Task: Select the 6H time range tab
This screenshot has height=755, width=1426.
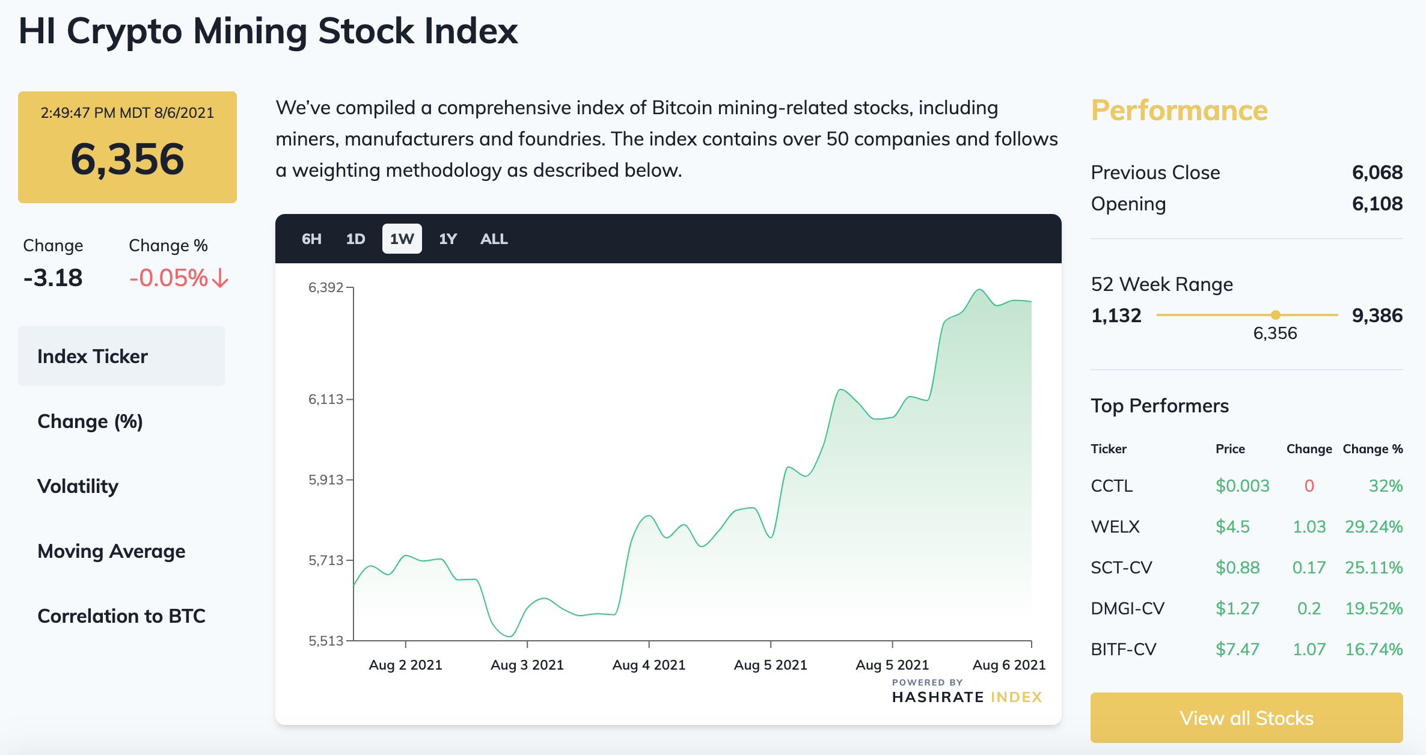Action: (311, 239)
